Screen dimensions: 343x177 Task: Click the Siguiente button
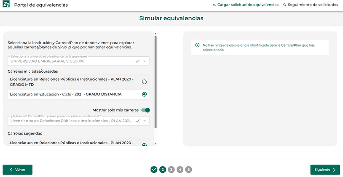325,169
